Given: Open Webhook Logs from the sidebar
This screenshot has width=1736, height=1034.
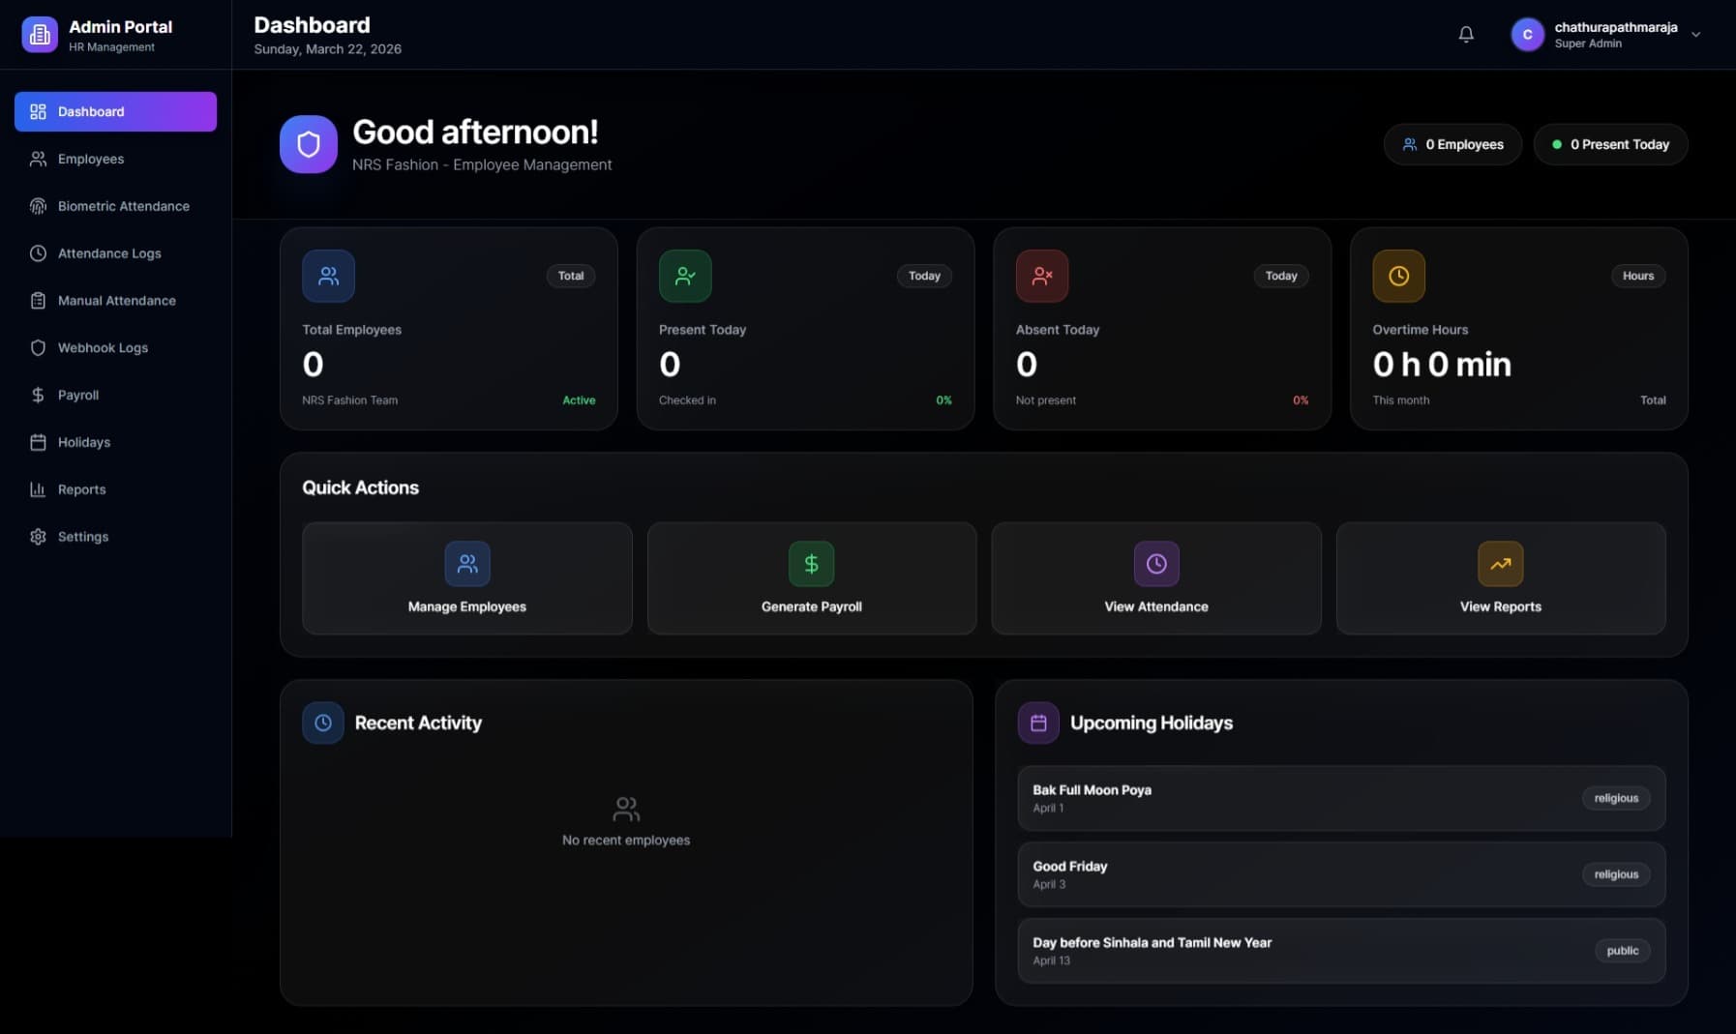Looking at the screenshot, I should (103, 347).
